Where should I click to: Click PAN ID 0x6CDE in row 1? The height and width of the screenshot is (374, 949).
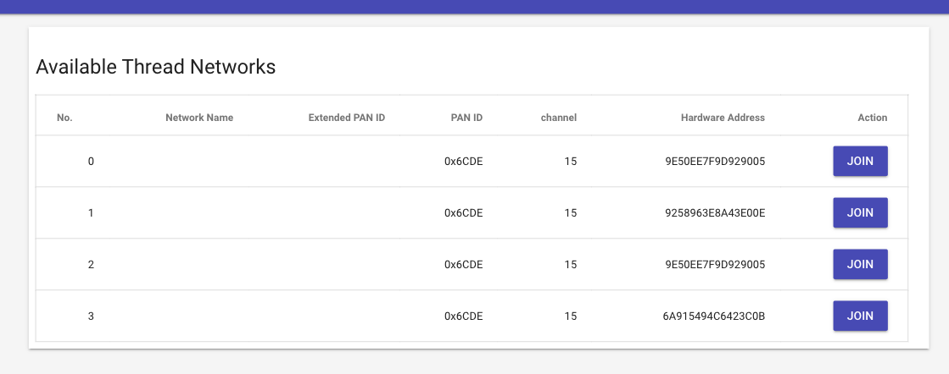(464, 212)
